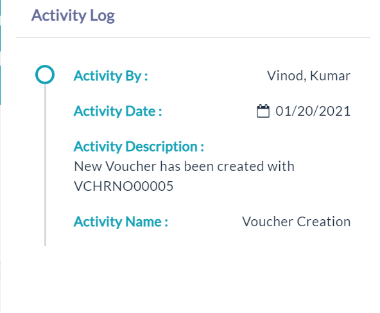Click the teal timeline circle marker

point(45,75)
